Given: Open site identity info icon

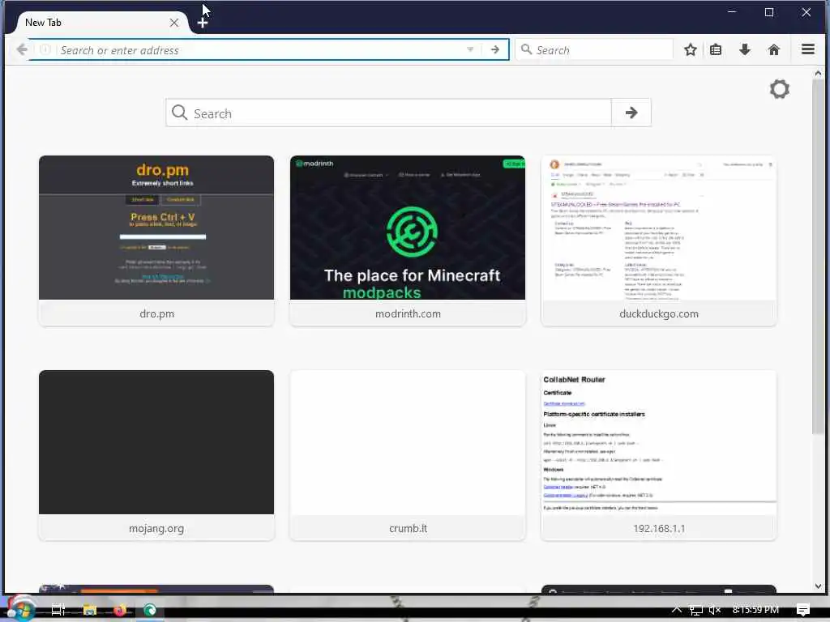Looking at the screenshot, I should coord(45,49).
